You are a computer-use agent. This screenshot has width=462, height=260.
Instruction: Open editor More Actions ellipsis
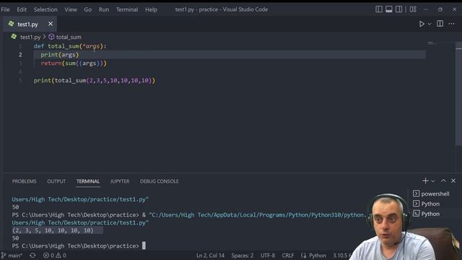coord(451,24)
